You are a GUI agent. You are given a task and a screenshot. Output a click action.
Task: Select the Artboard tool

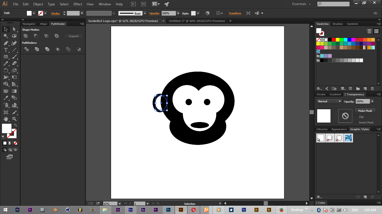click(6, 112)
